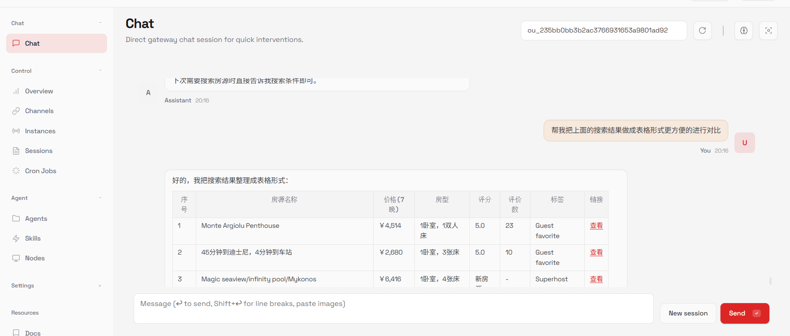
Task: Open Cron Jobs via its spinner icon
Action: click(x=16, y=171)
